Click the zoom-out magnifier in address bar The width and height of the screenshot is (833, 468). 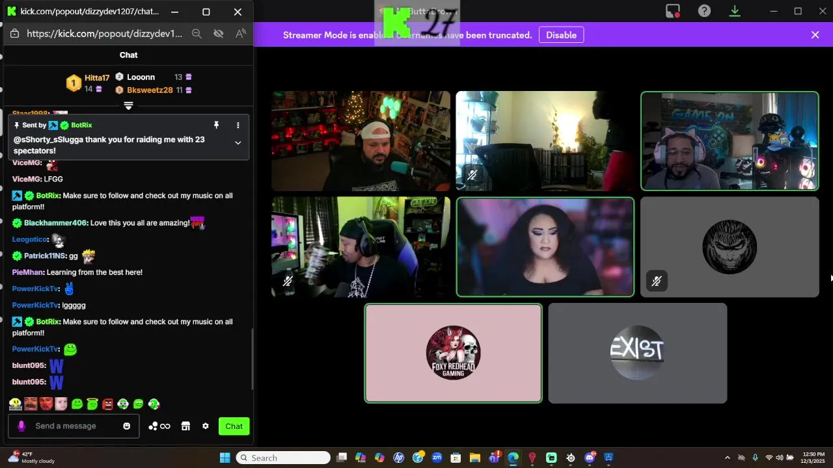pyautogui.click(x=197, y=34)
